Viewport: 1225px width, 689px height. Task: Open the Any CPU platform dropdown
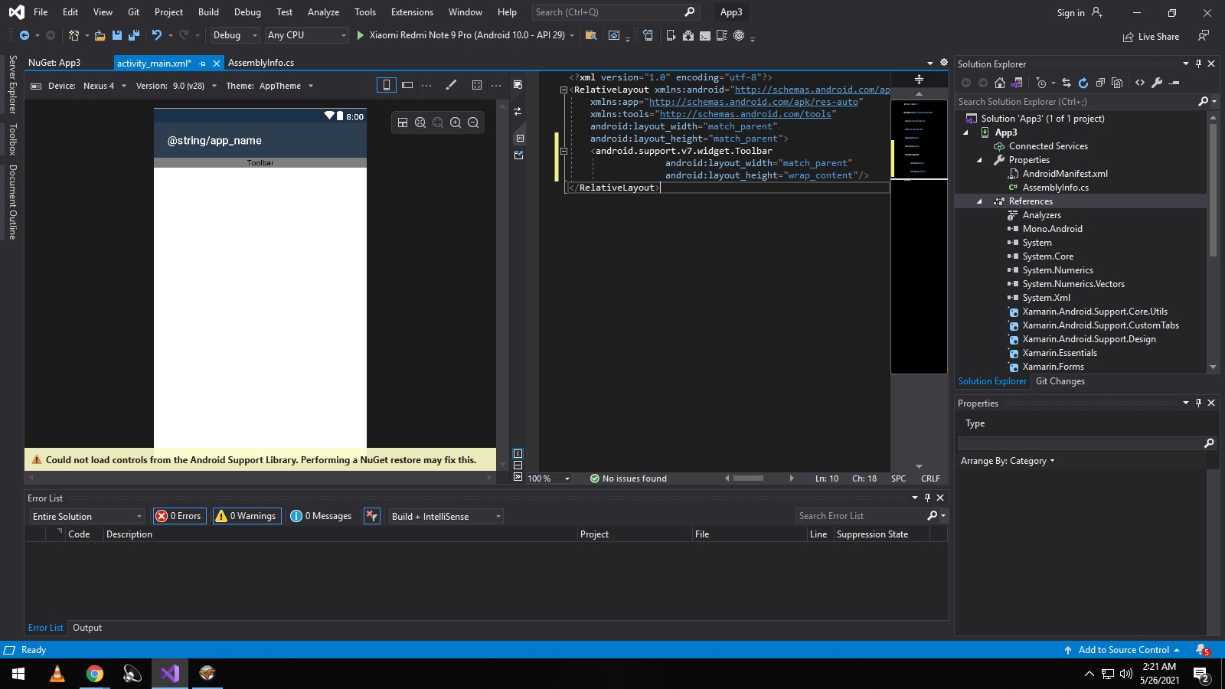[x=306, y=35]
